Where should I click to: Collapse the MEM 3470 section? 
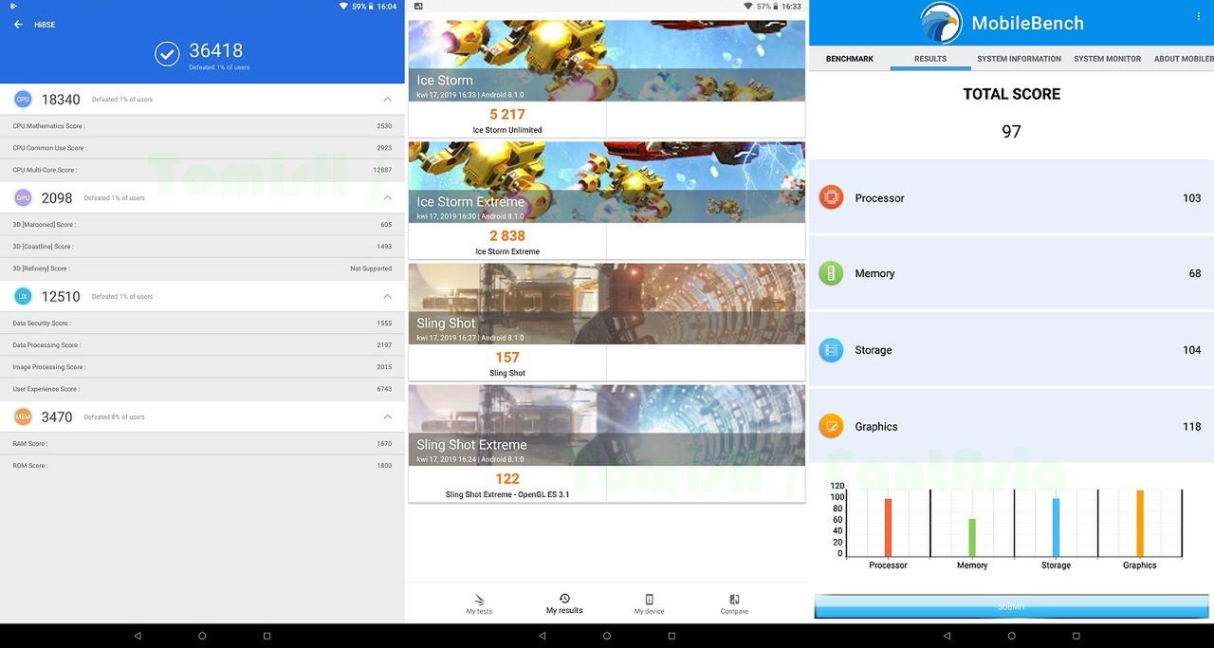(x=387, y=417)
